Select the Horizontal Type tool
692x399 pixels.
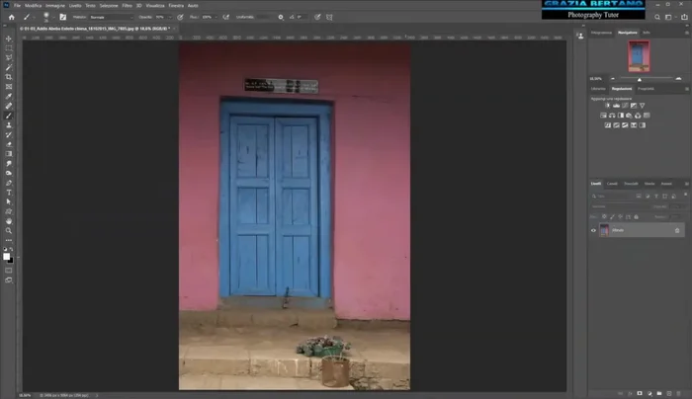tap(8, 192)
